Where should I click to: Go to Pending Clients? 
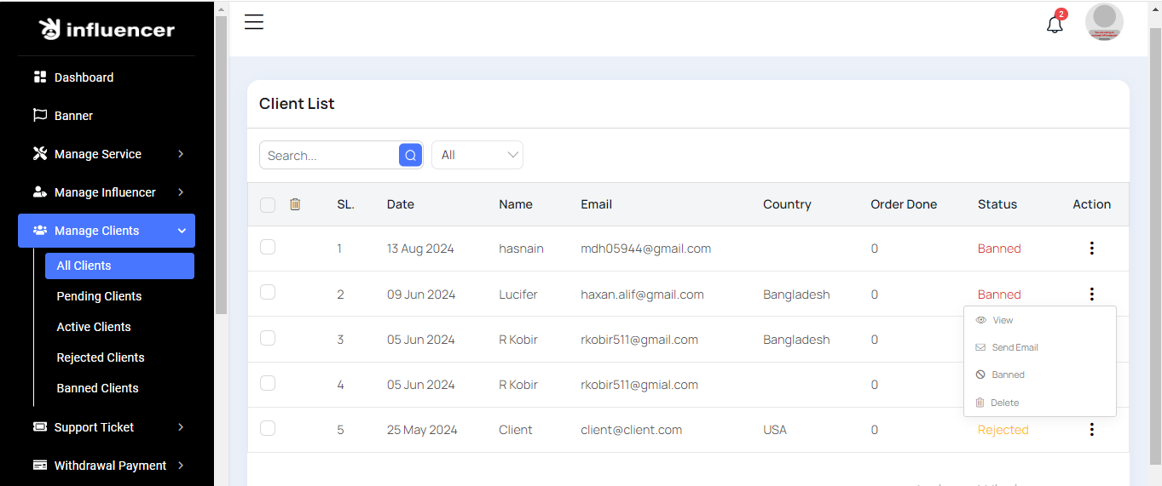(x=99, y=296)
